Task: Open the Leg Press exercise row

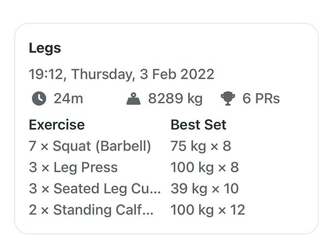Action: (73, 167)
